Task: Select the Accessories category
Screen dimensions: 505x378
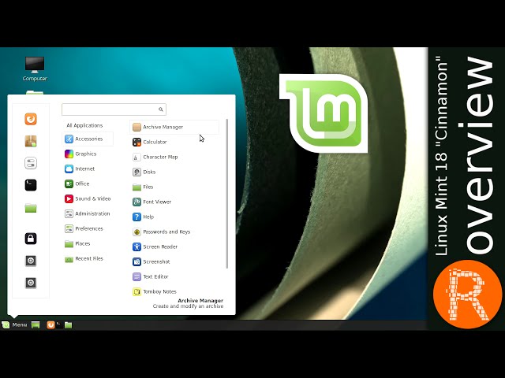Action: [88, 139]
